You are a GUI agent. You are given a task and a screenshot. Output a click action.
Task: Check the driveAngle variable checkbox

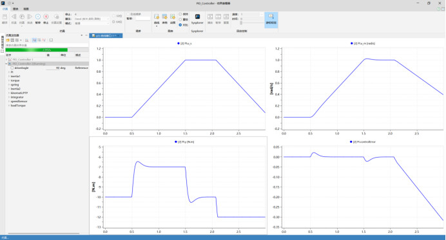click(x=12, y=68)
